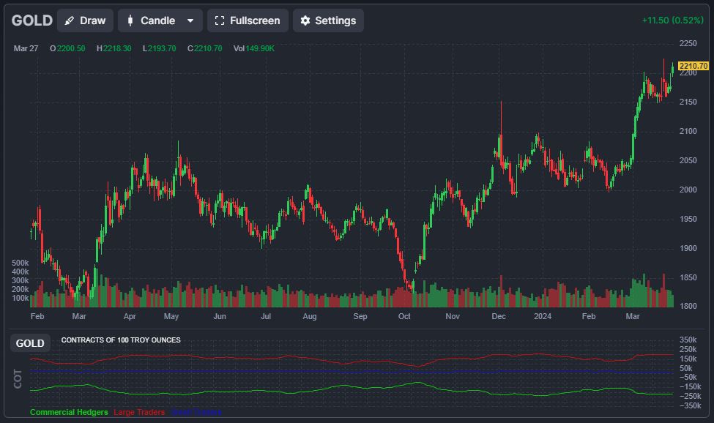Image resolution: width=714 pixels, height=423 pixels.
Task: Click the Vol 149.90K reading
Action: 254,48
